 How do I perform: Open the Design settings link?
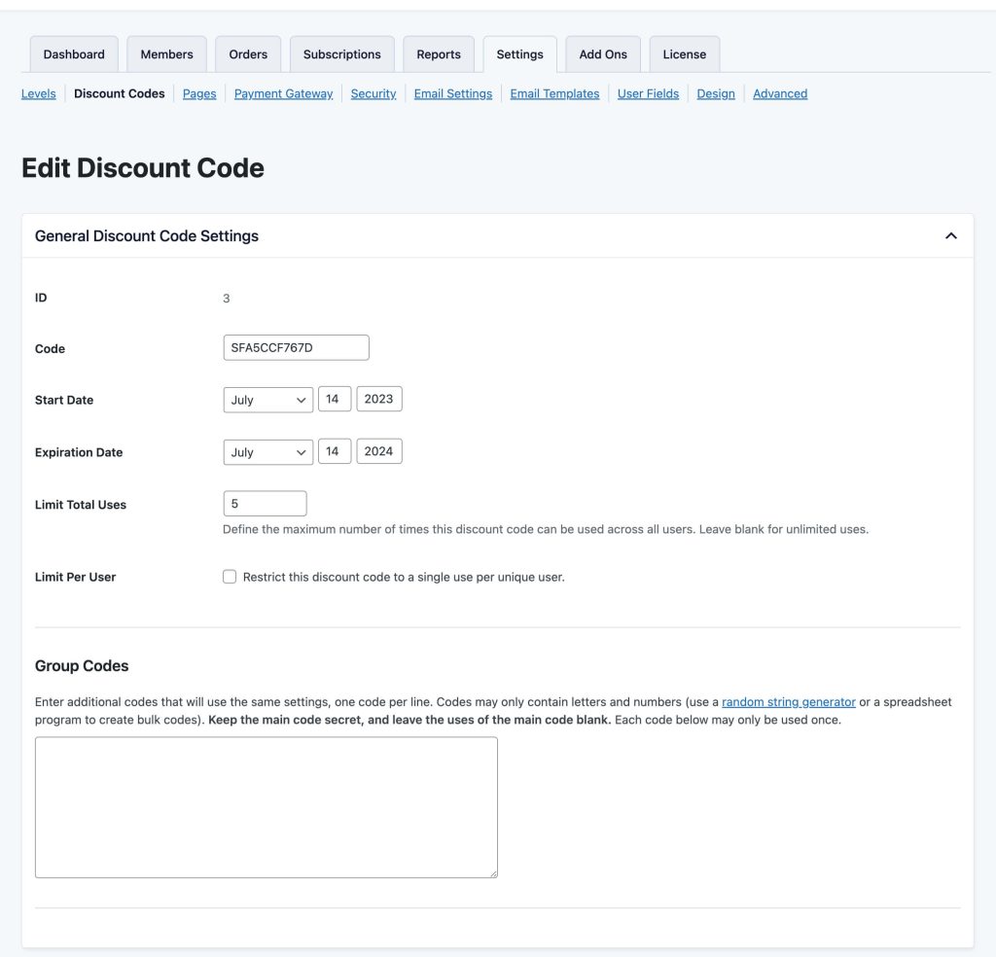[716, 93]
